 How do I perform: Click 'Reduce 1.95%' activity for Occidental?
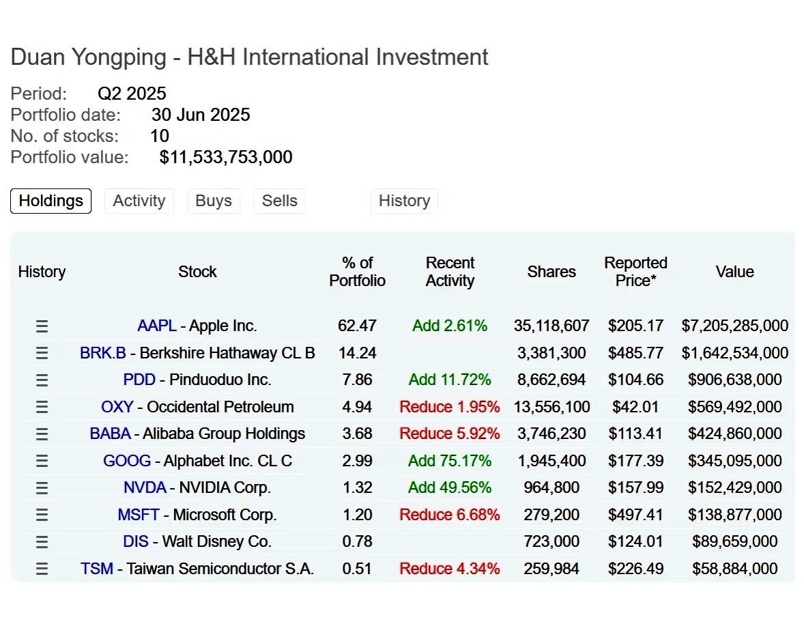coord(450,407)
